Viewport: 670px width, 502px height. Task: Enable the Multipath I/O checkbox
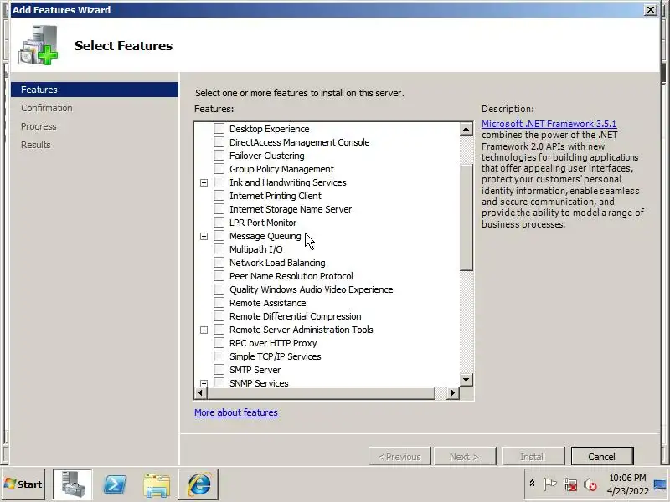pos(219,249)
